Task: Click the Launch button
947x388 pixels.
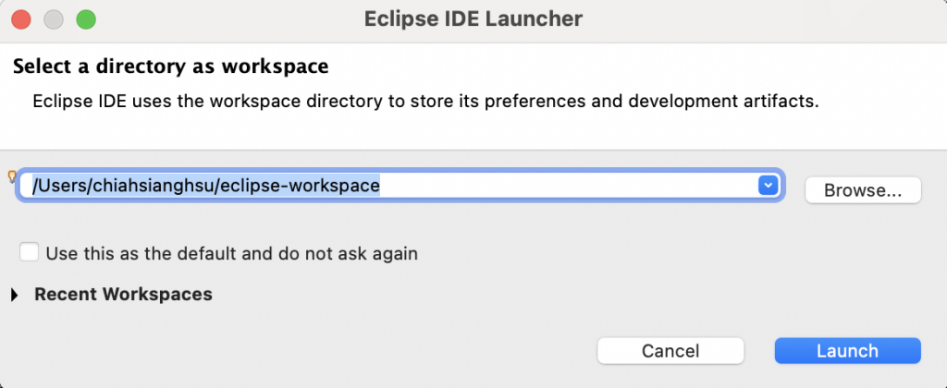Action: tap(847, 351)
